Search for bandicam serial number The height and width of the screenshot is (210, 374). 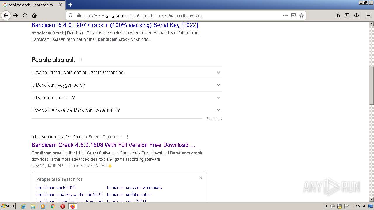[x=129, y=195]
